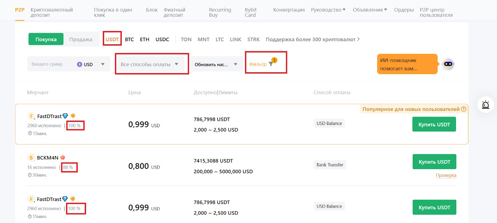Choose LINK coin
Image resolution: width=497 pixels, height=223 pixels.
235,39
